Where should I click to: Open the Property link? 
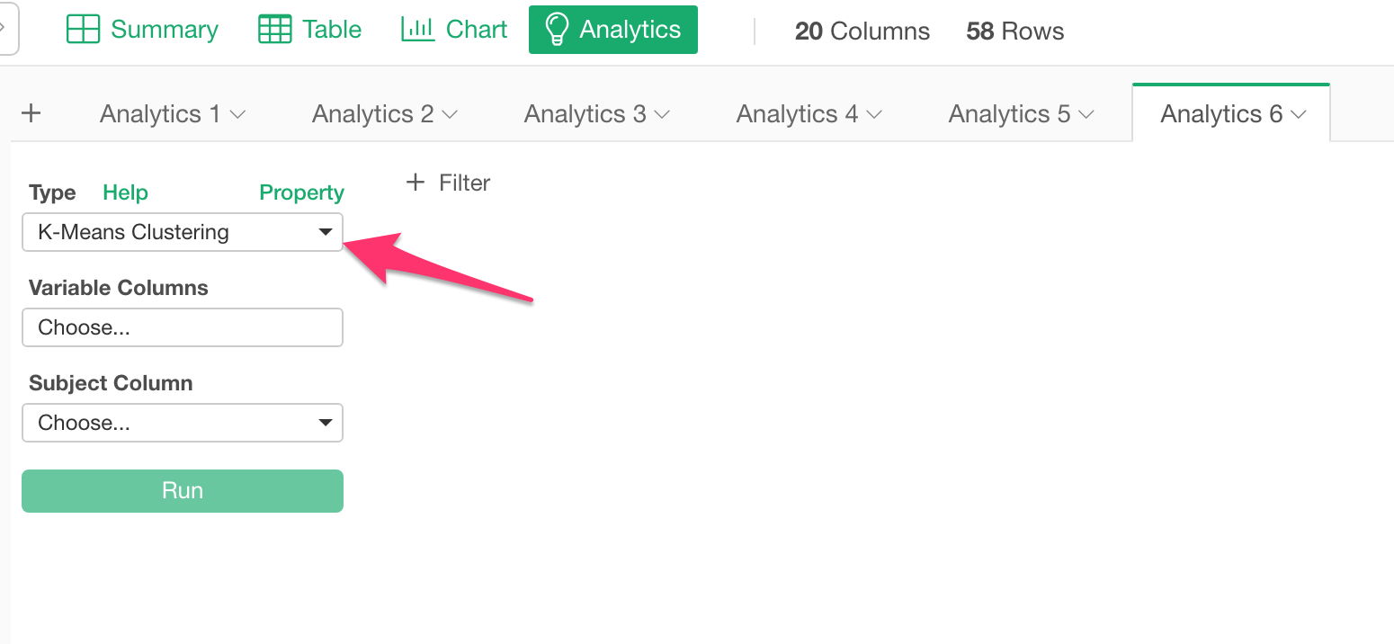point(301,192)
